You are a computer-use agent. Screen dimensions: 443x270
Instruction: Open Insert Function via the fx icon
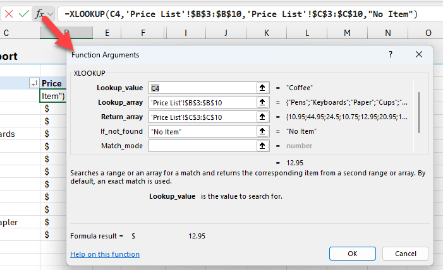point(39,14)
